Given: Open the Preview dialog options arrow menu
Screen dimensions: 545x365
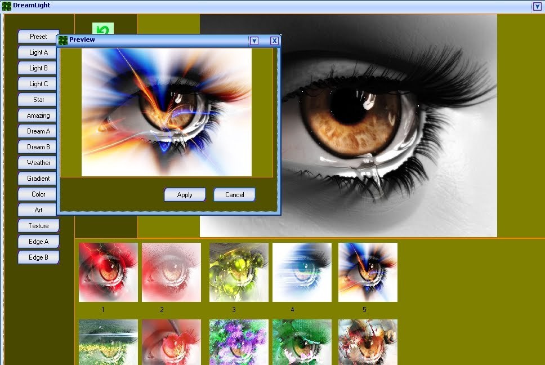Looking at the screenshot, I should pyautogui.click(x=254, y=40).
